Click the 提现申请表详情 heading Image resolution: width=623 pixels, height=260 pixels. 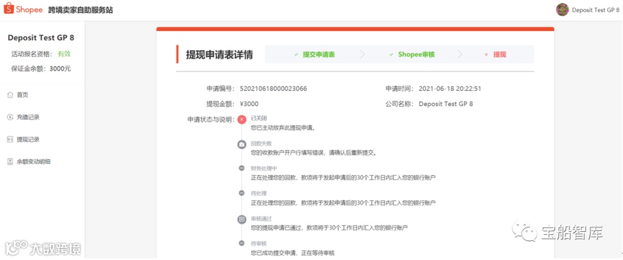tap(220, 54)
